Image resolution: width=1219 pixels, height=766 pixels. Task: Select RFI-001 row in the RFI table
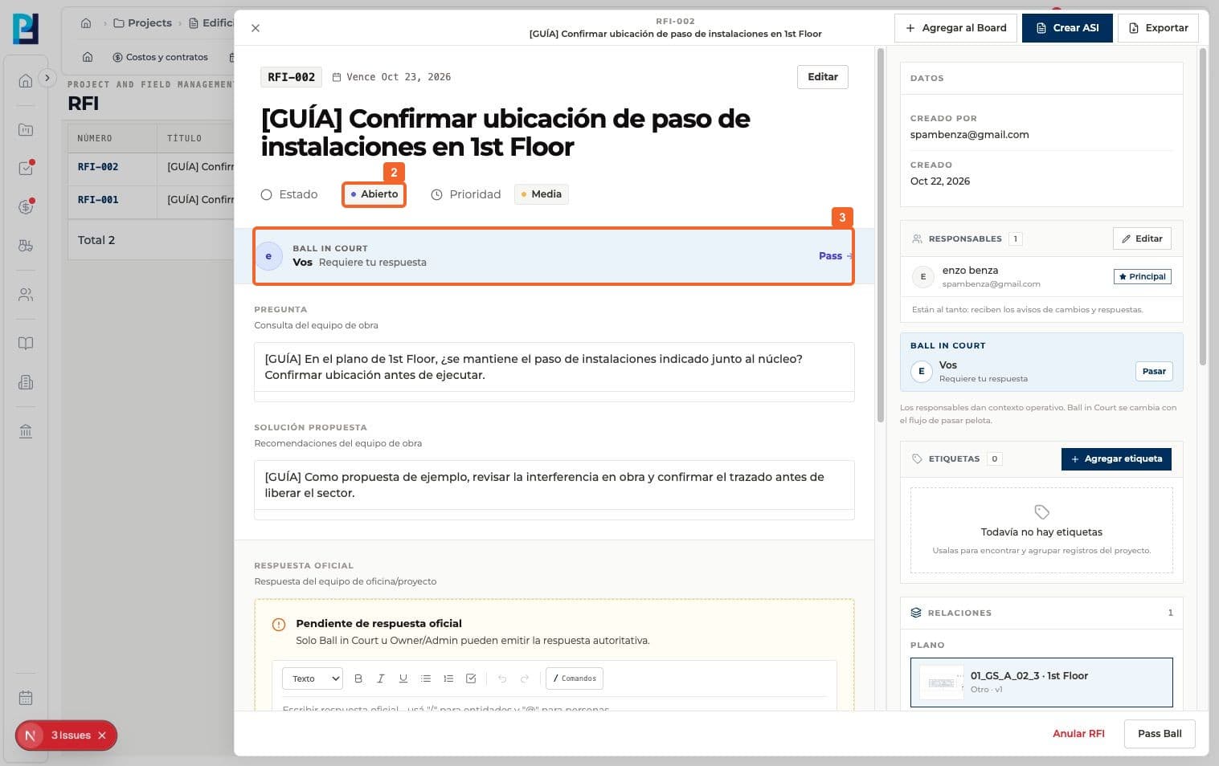click(x=153, y=200)
